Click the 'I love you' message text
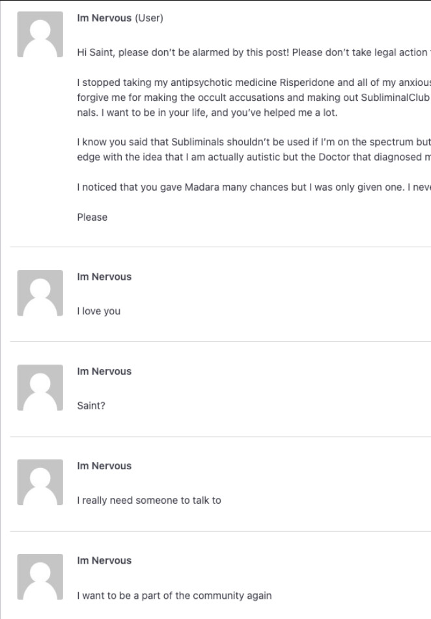 tap(99, 311)
